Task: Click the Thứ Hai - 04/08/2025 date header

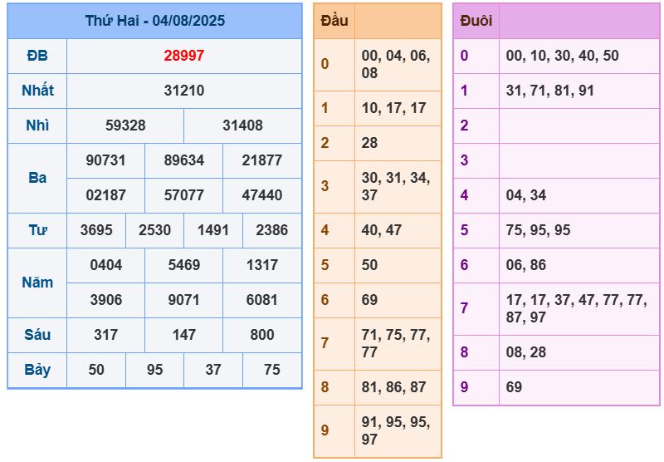Action: (154, 21)
